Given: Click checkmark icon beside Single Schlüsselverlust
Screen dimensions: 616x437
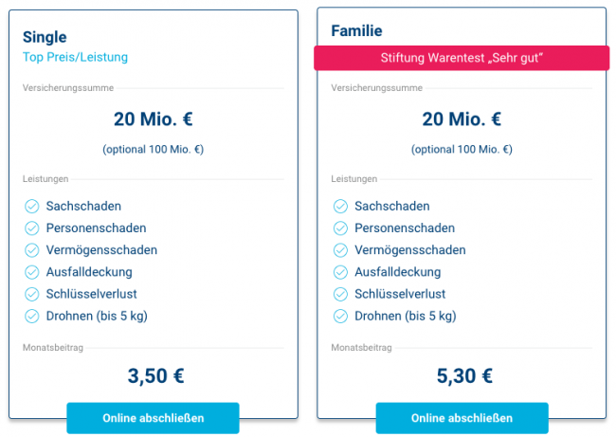Looking at the screenshot, I should pyautogui.click(x=30, y=294).
